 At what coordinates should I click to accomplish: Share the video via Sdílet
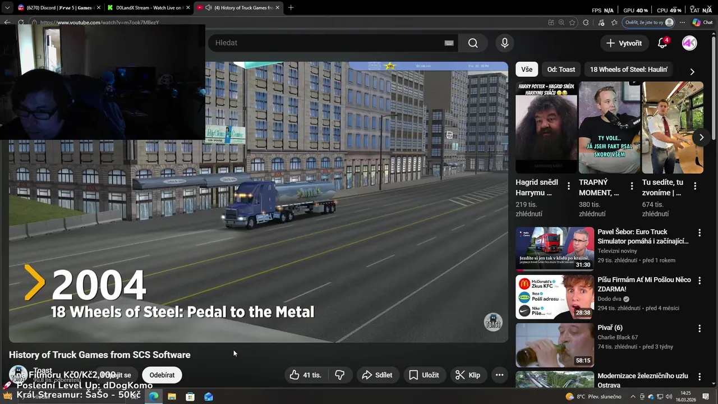377,375
